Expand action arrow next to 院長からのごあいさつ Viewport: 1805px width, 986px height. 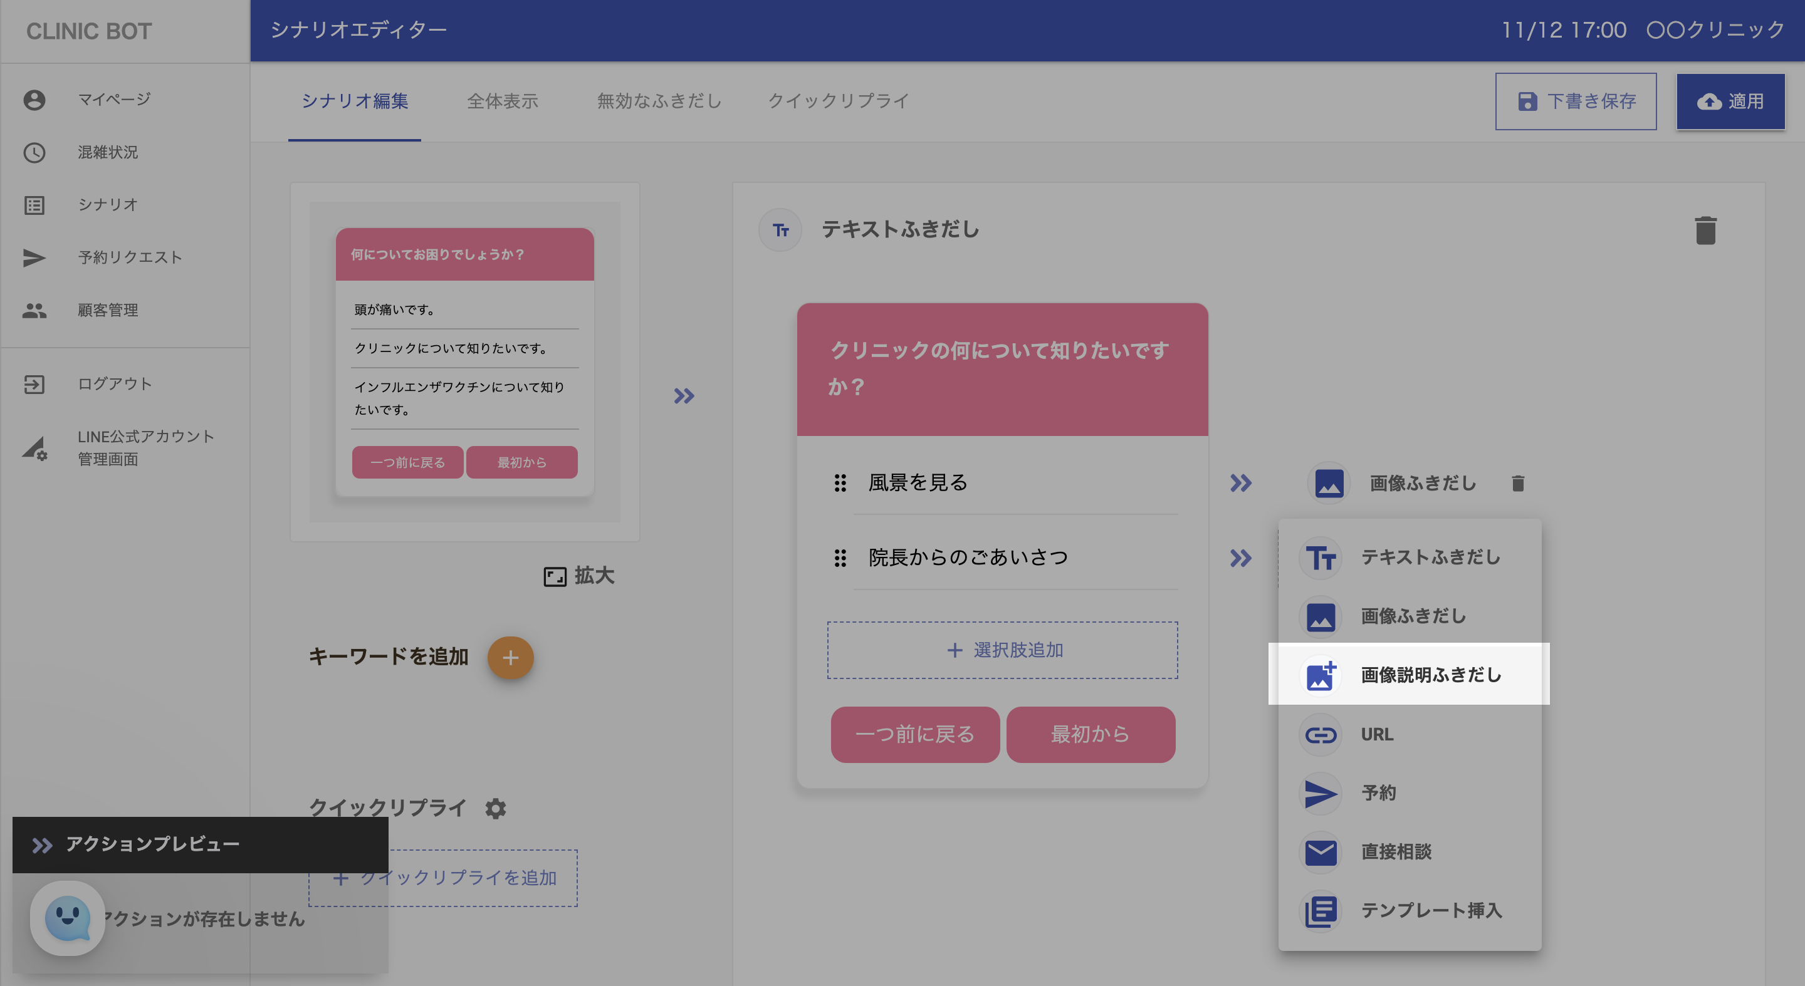1240,558
